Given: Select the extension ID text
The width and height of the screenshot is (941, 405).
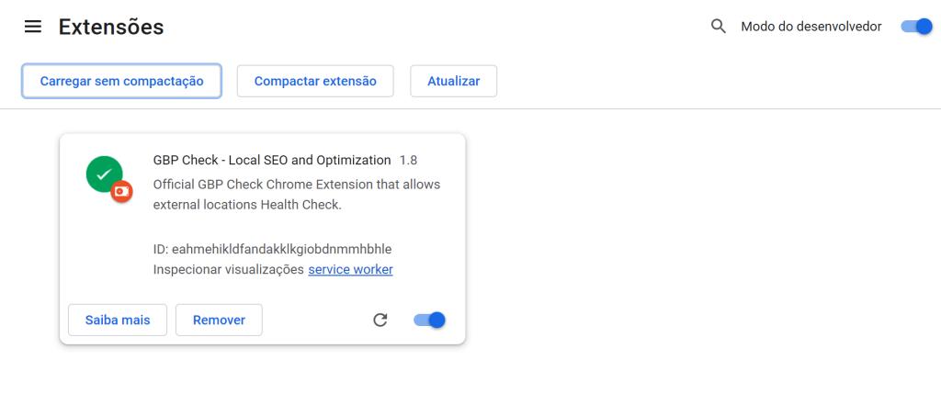Looking at the screenshot, I should tap(272, 248).
